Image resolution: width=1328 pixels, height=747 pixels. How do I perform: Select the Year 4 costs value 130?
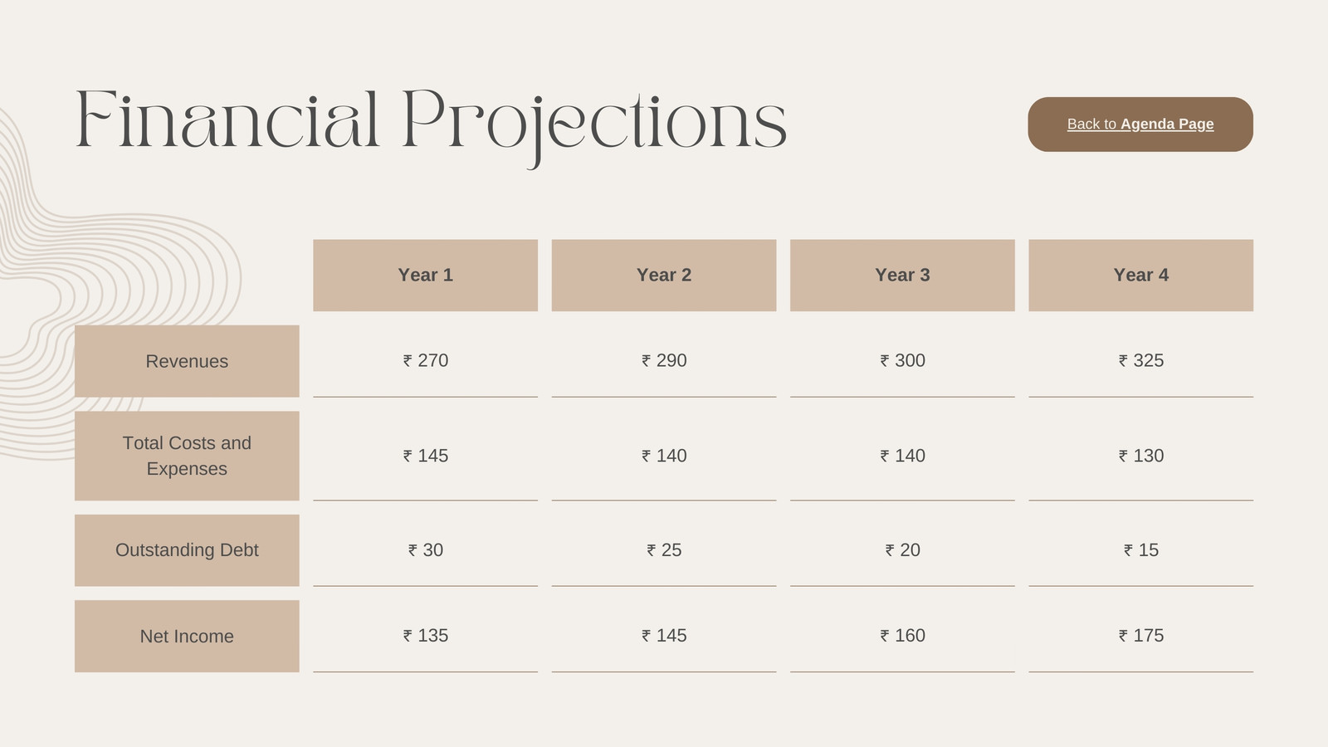coord(1141,456)
